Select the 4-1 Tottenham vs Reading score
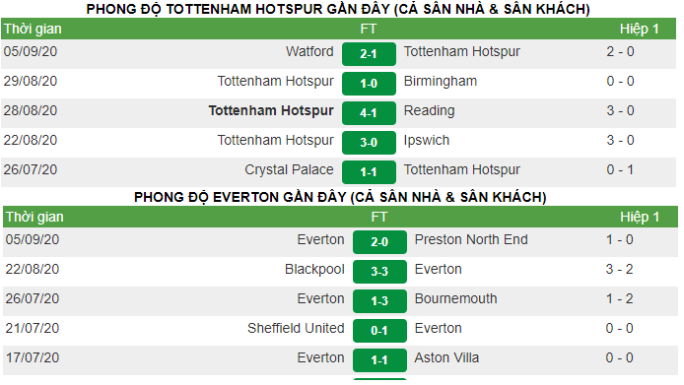The height and width of the screenshot is (385, 684). pyautogui.click(x=369, y=113)
